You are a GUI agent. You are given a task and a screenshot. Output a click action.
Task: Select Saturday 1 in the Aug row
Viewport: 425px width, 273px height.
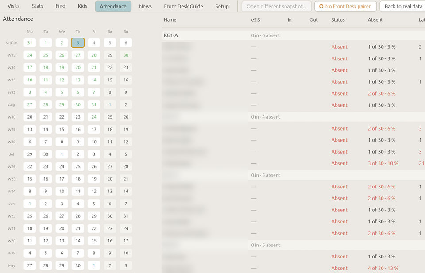point(110,104)
